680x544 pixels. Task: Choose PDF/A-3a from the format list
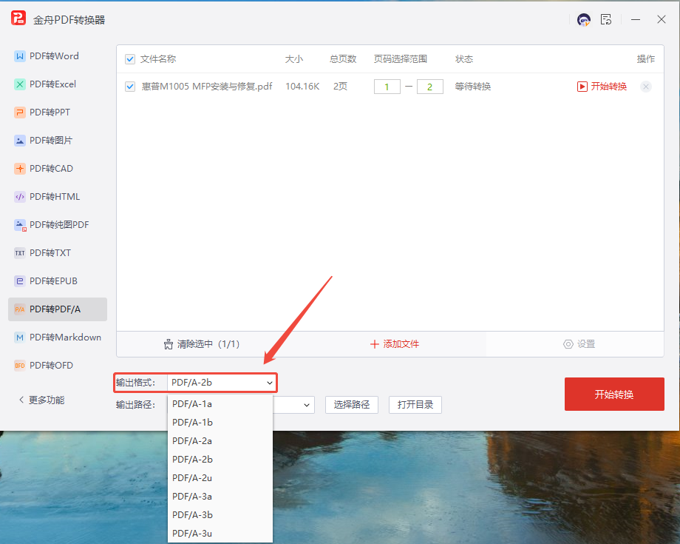[220, 496]
